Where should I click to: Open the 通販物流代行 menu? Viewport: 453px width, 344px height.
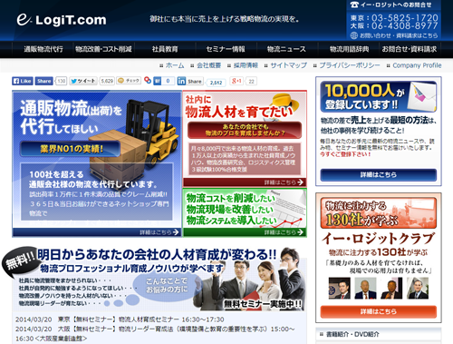point(43,49)
